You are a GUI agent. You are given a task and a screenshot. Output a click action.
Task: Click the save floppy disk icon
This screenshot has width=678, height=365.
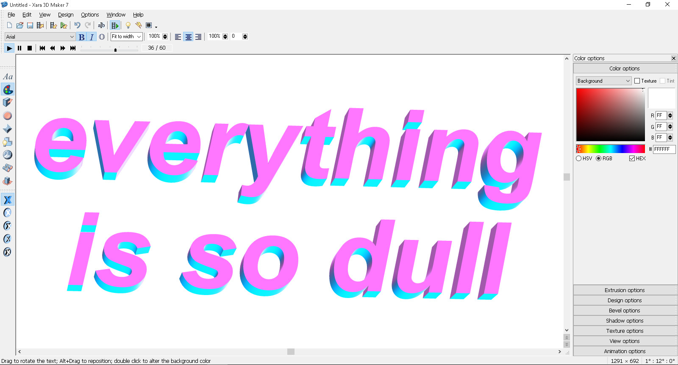(x=30, y=25)
